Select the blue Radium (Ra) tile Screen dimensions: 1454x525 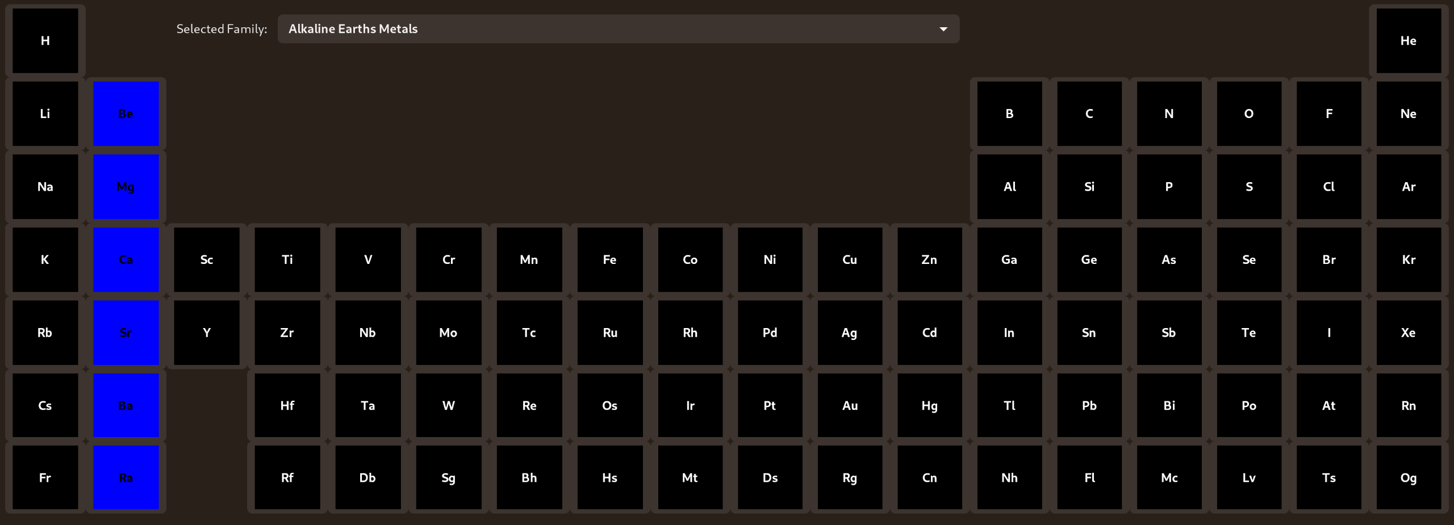point(126,478)
